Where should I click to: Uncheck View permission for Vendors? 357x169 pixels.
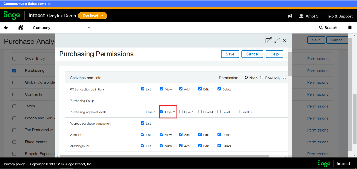pyautogui.click(x=162, y=134)
